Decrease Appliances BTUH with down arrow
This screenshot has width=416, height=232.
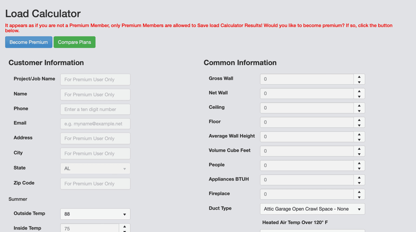359,183
